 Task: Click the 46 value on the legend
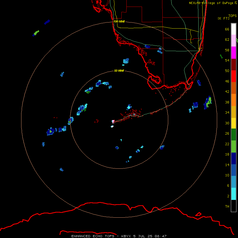click(227, 81)
